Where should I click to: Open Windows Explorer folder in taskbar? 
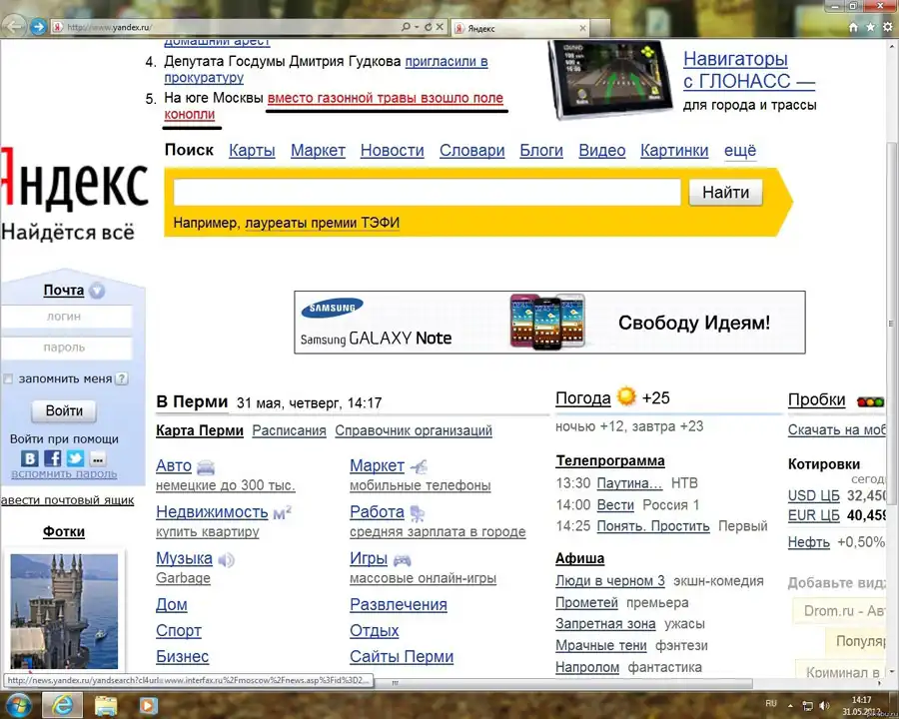(105, 705)
